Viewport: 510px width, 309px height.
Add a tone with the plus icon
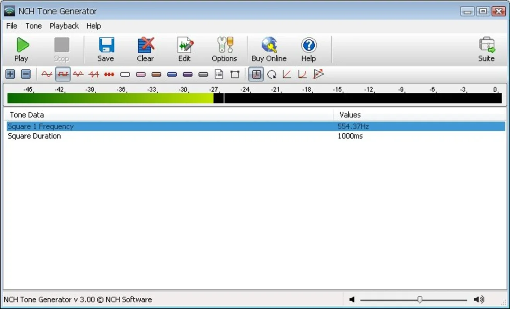(10, 74)
